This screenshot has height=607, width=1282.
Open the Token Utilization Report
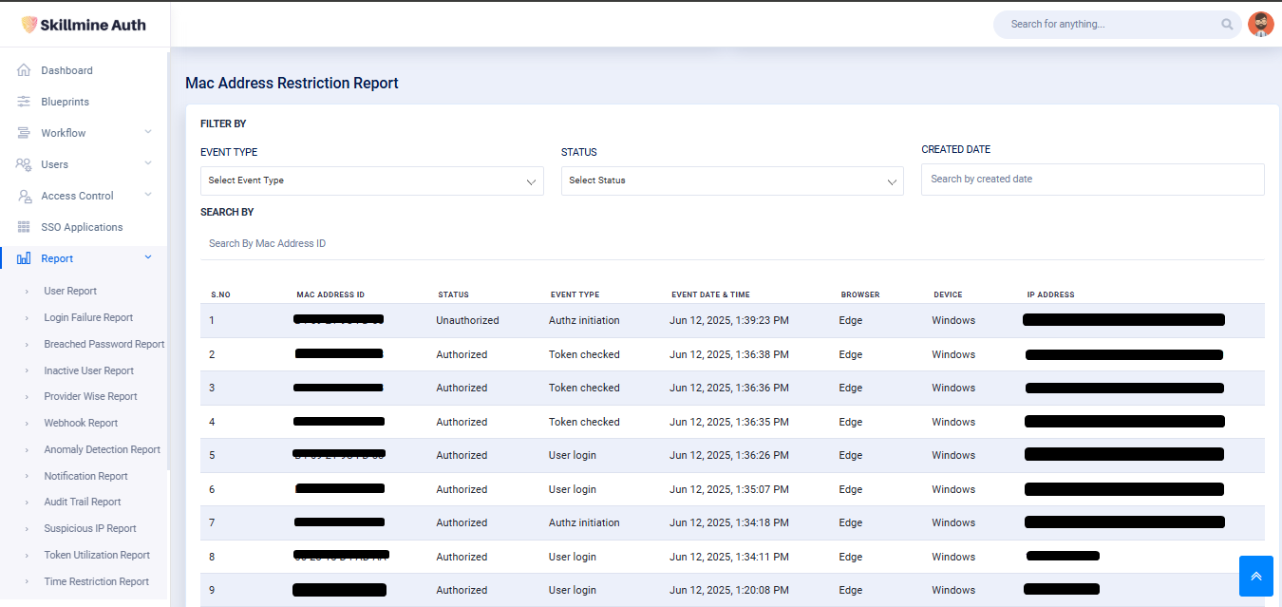[x=97, y=555]
